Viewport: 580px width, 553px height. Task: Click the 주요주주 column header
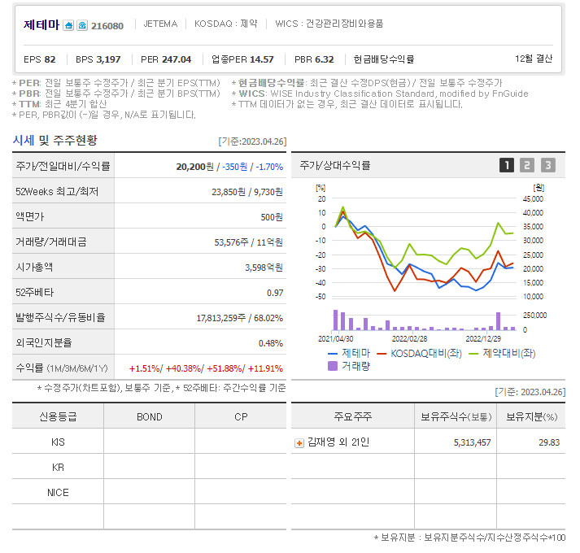click(353, 417)
